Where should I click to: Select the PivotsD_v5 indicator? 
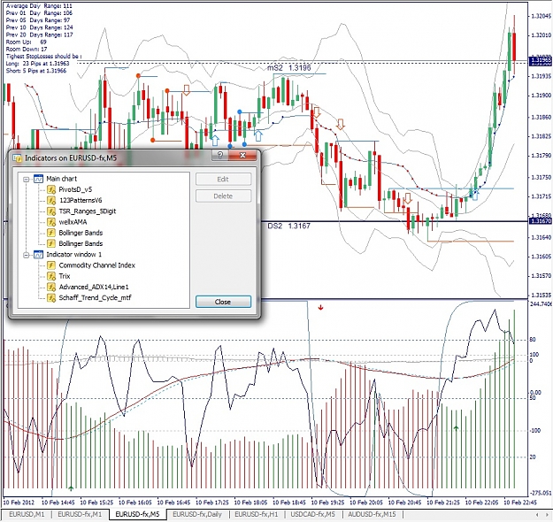[x=75, y=189]
